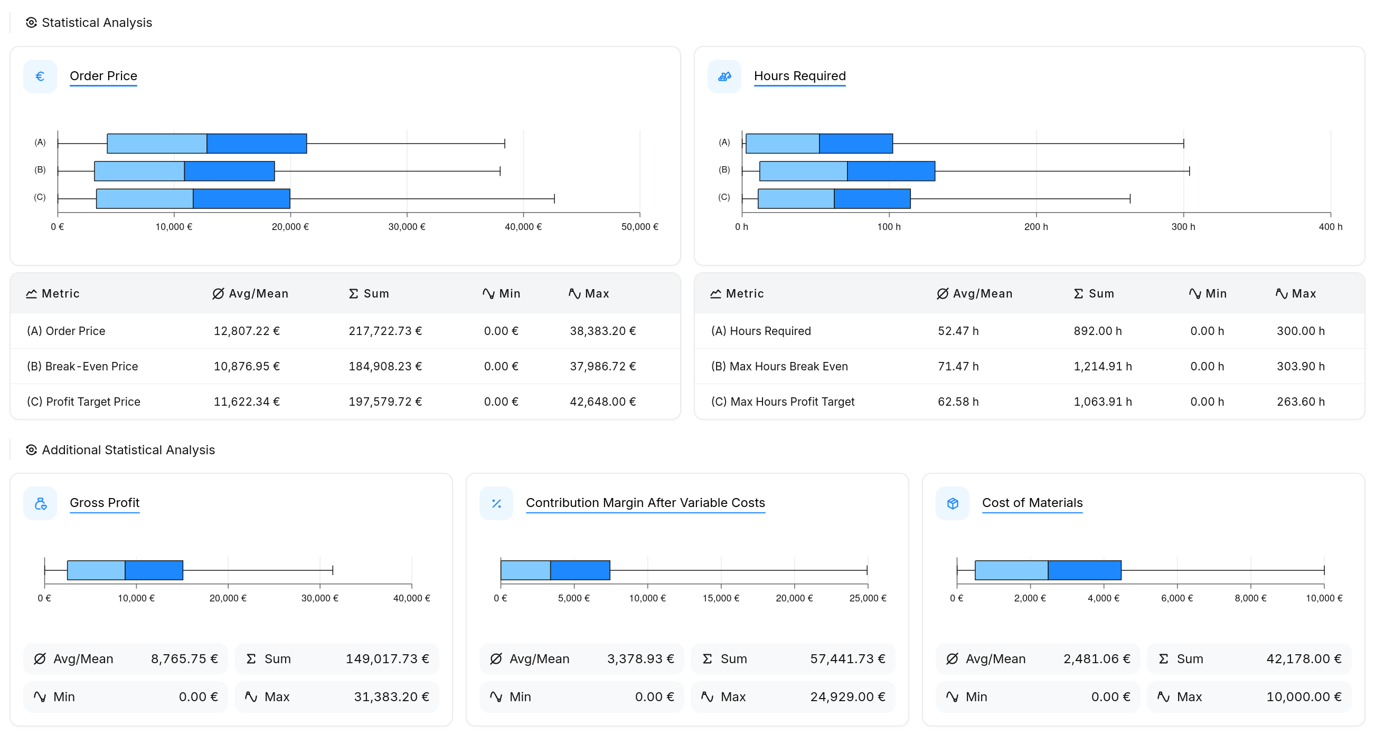The width and height of the screenshot is (1375, 736).
Task: Click the Hours Required card icon
Action: tap(724, 77)
